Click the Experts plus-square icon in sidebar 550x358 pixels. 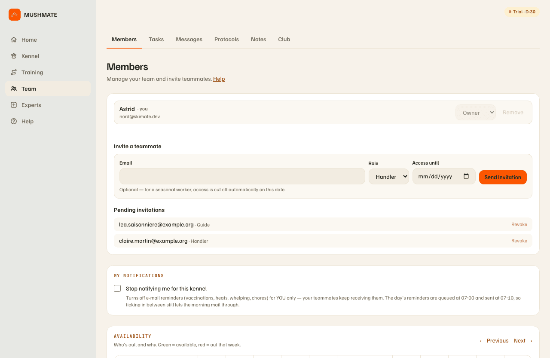[14, 105]
